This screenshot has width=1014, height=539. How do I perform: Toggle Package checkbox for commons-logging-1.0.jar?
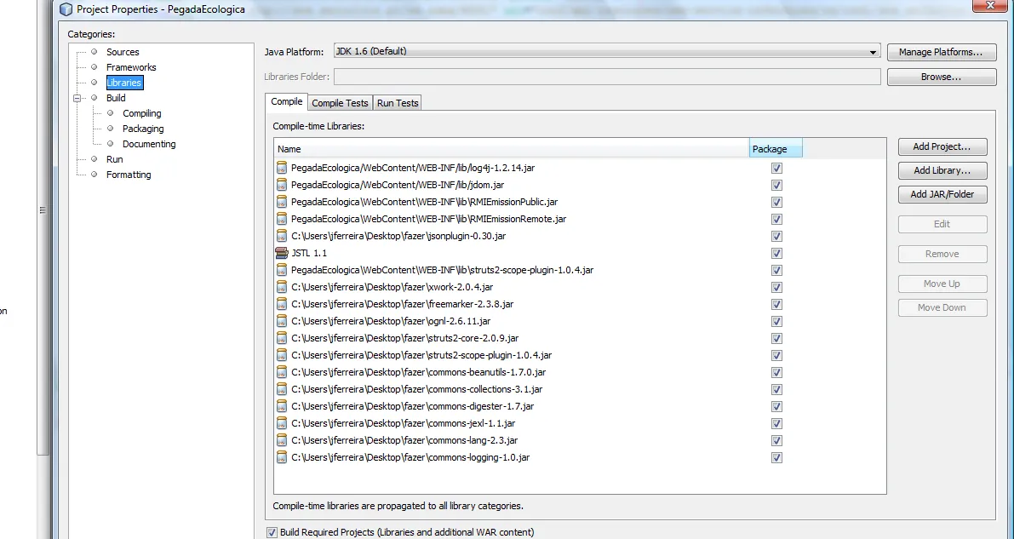click(776, 457)
